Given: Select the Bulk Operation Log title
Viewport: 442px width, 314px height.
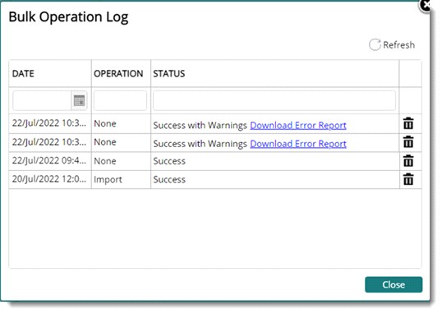Looking at the screenshot, I should coord(68,17).
